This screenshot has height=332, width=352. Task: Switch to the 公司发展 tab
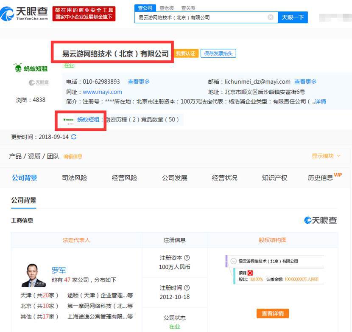point(174,178)
